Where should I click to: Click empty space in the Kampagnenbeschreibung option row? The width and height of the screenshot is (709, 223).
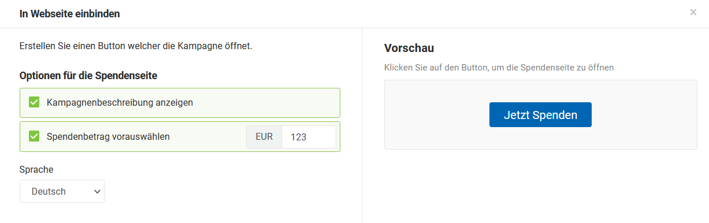(266, 103)
